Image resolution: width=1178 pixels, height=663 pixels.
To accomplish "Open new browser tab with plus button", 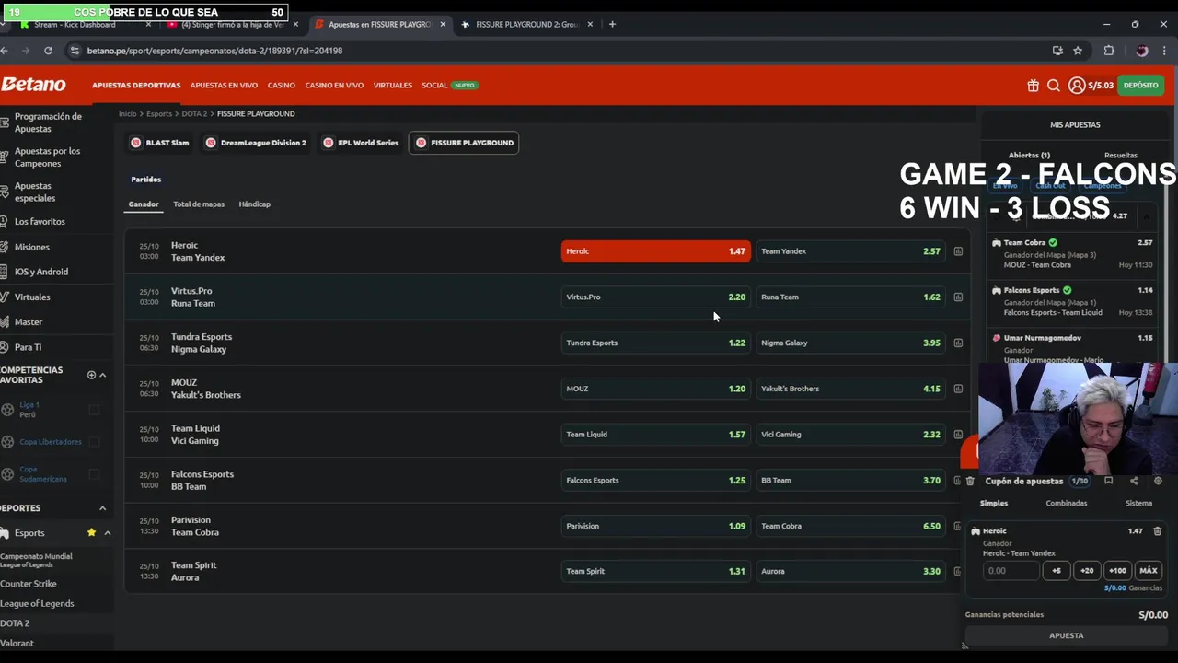I will pyautogui.click(x=612, y=24).
